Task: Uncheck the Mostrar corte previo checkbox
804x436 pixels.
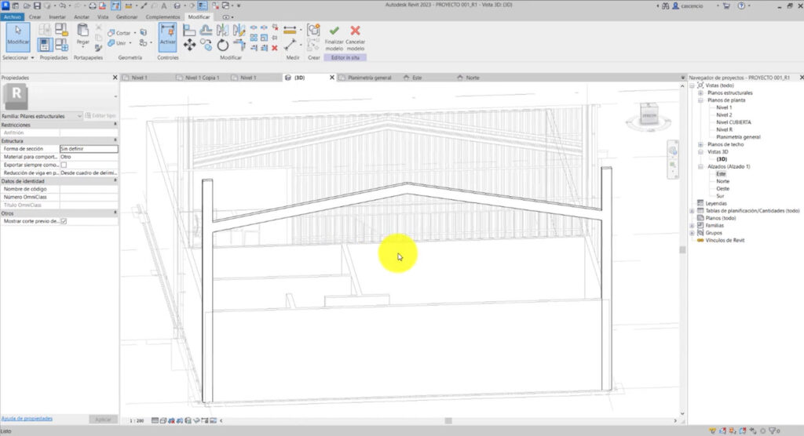Action: (64, 221)
